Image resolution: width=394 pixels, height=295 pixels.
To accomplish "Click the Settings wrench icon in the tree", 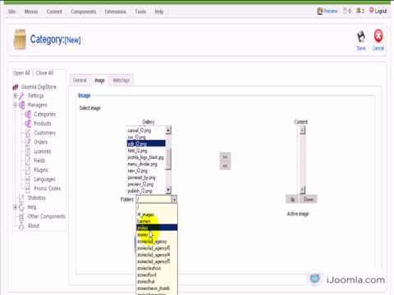I will tap(21, 96).
